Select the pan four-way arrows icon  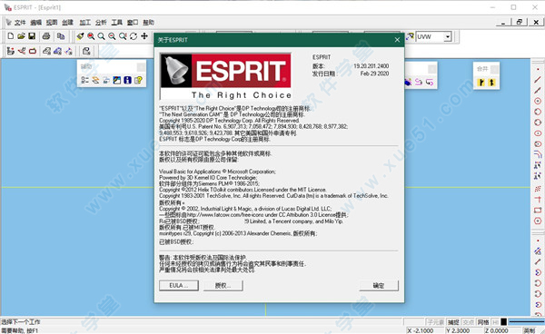pyautogui.click(x=144, y=36)
